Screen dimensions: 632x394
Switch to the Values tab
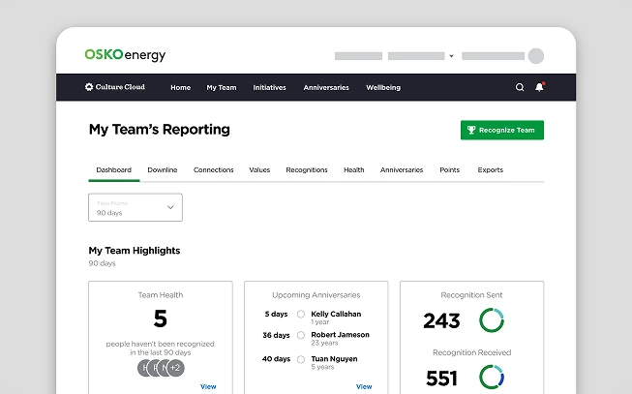click(x=259, y=169)
